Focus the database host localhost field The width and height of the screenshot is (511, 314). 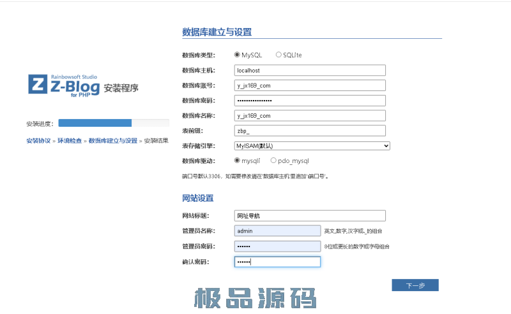click(310, 70)
